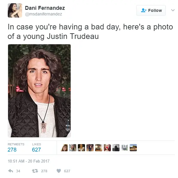Like the tweet with the heart icon
This screenshot has width=178, height=178.
point(59,171)
